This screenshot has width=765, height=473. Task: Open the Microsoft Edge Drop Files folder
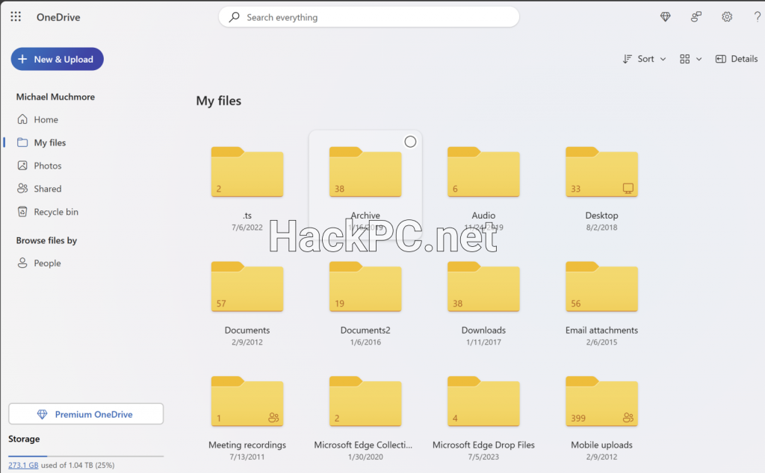coord(483,402)
